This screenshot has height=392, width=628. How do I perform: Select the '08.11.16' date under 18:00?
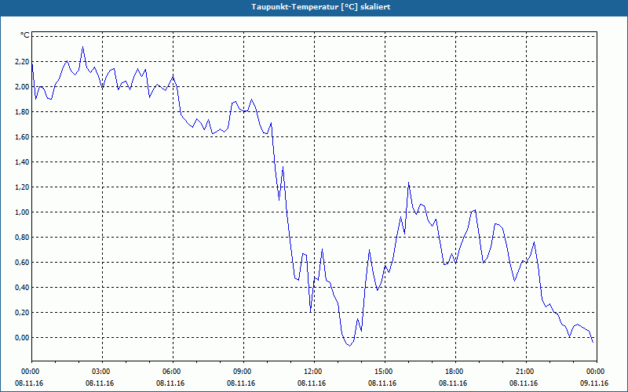454,383
